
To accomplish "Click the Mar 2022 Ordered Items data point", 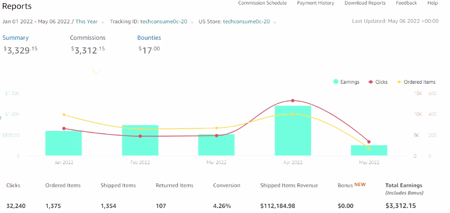I will click(217, 128).
